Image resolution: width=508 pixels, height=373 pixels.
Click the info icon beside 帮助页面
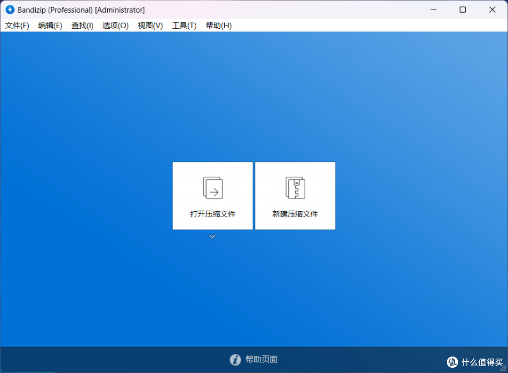click(235, 360)
